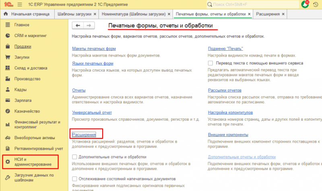The image size is (322, 191).
Task: Click the Загрузчик данных wrench icon
Action: 7,177
